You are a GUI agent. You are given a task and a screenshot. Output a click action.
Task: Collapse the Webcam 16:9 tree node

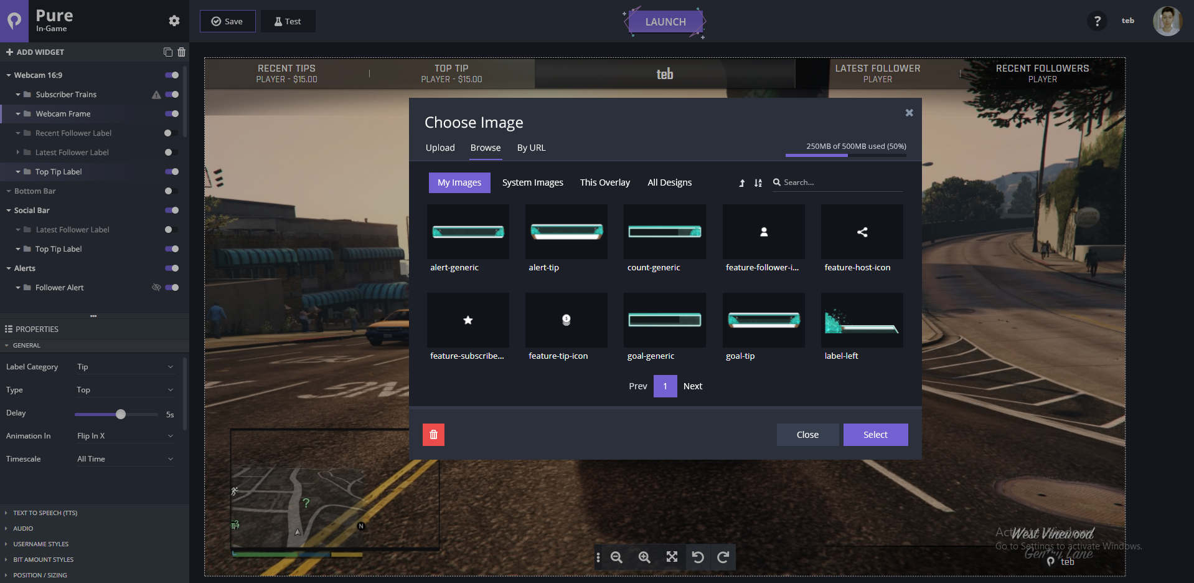[x=9, y=75]
